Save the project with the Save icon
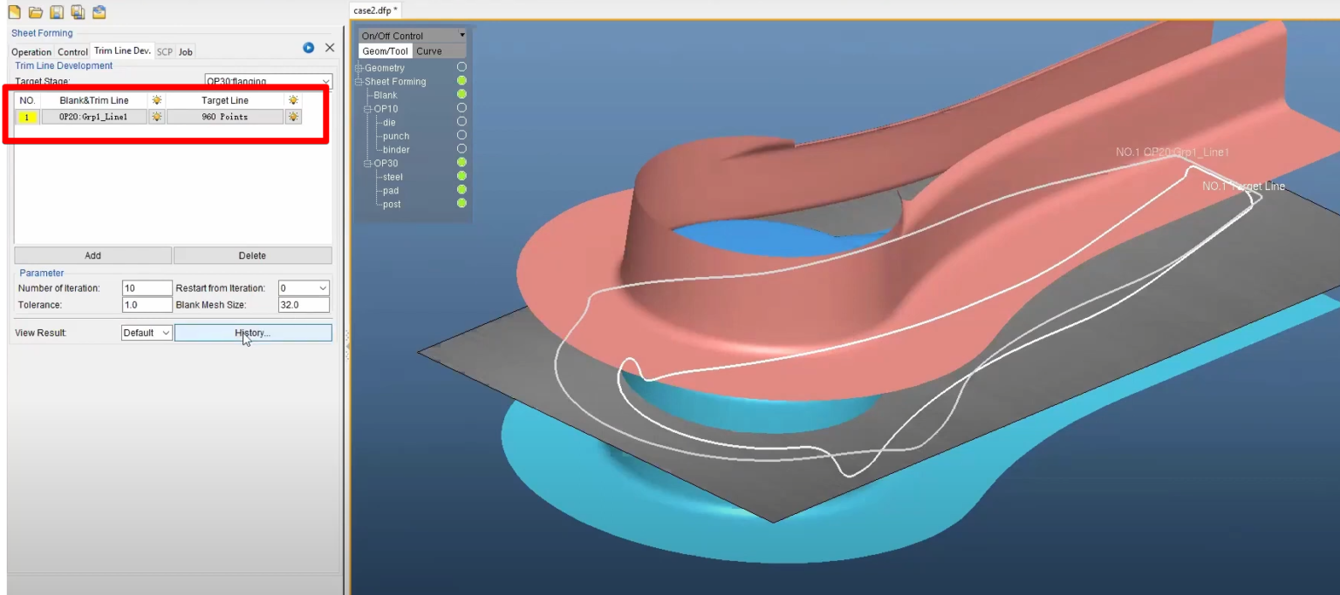This screenshot has width=1340, height=595. (56, 12)
